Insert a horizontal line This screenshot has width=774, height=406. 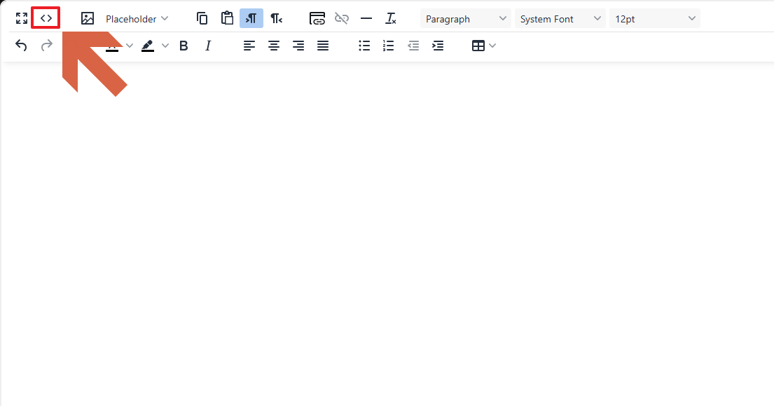click(x=366, y=19)
